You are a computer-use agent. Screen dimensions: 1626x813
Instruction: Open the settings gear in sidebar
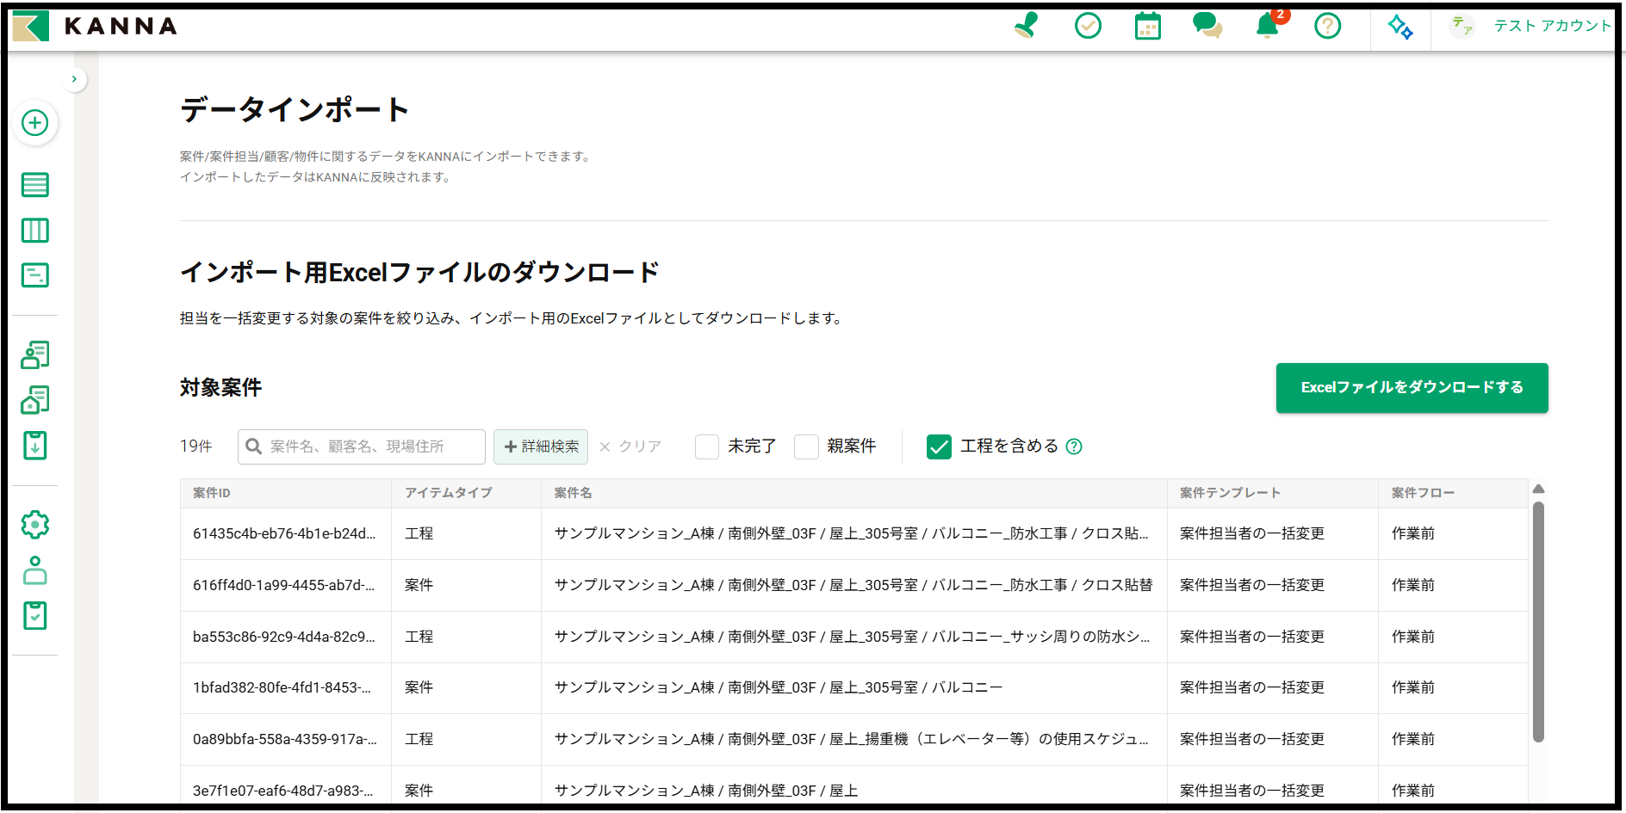click(x=35, y=524)
